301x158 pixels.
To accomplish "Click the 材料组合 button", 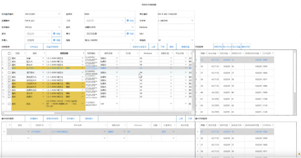I will (34, 47).
